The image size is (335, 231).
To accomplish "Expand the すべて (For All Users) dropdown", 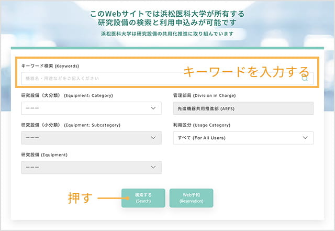I will pos(243,138).
